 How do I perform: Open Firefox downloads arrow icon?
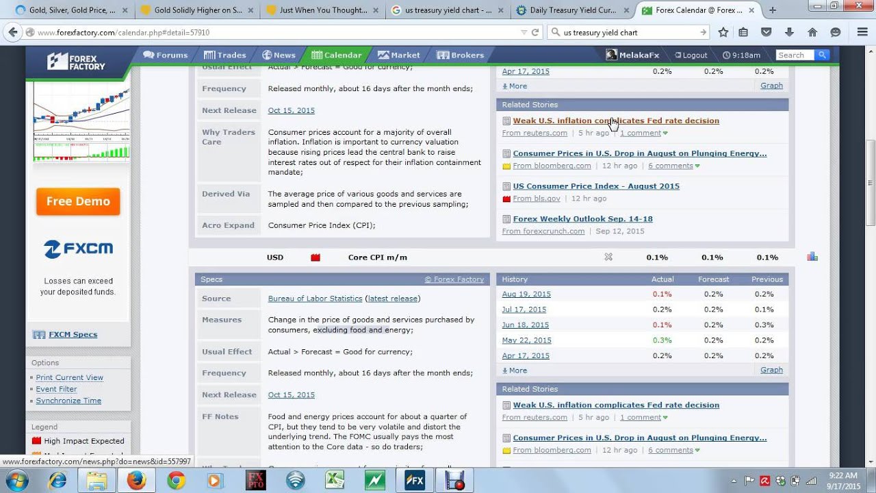[789, 32]
